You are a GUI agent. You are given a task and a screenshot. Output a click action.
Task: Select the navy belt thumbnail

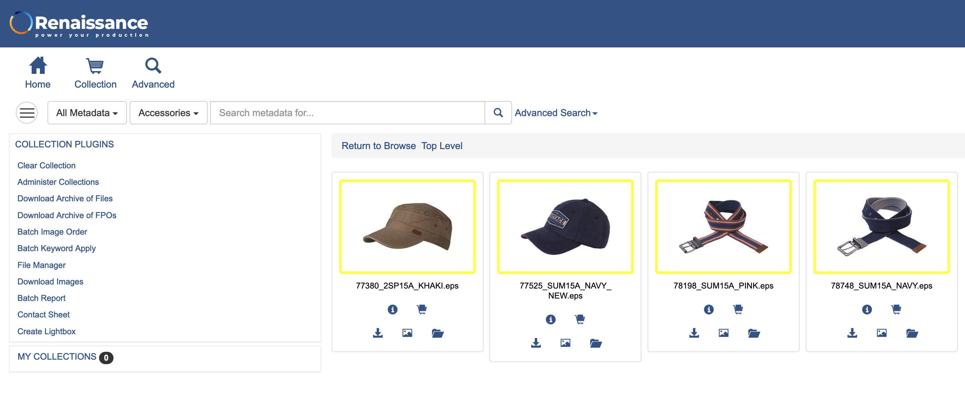click(x=881, y=227)
